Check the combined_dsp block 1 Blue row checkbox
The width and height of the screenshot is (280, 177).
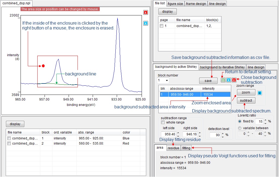9,138
